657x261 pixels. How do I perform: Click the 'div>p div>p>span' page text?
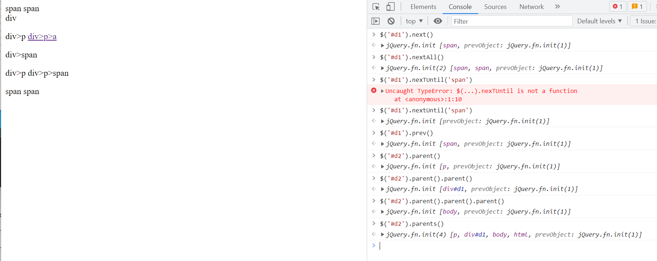(x=37, y=73)
